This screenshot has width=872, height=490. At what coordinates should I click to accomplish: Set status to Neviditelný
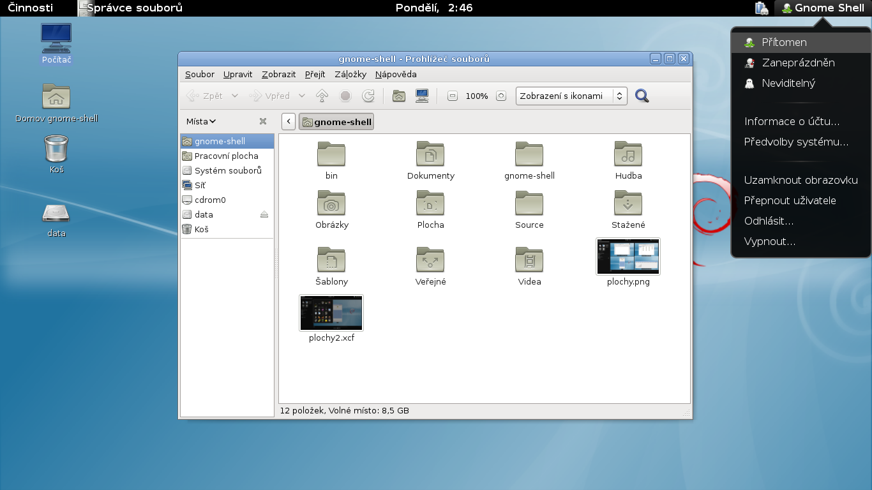[801, 83]
